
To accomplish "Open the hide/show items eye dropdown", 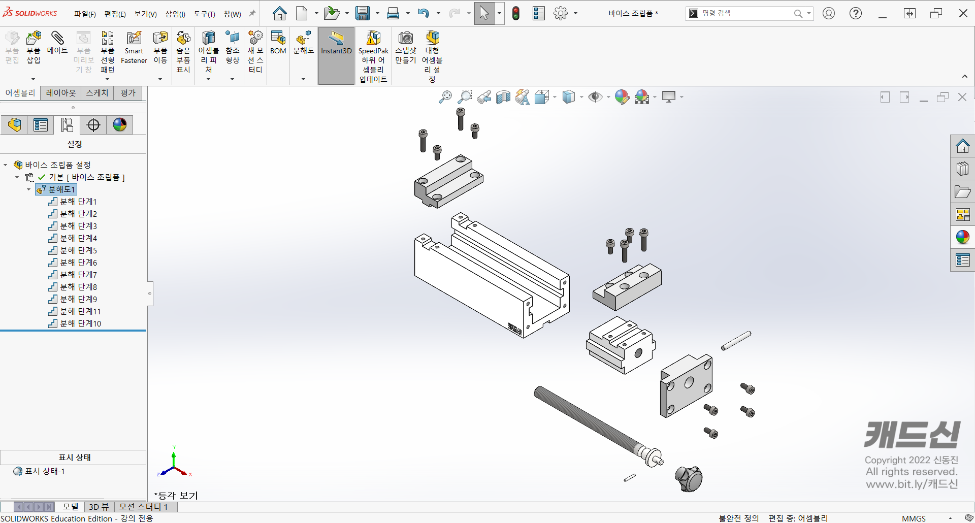I will pyautogui.click(x=608, y=97).
